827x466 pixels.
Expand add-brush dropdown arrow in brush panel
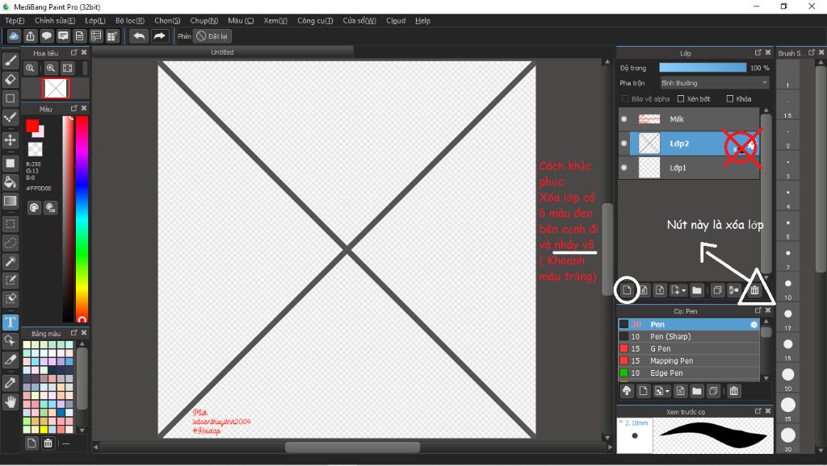667,391
